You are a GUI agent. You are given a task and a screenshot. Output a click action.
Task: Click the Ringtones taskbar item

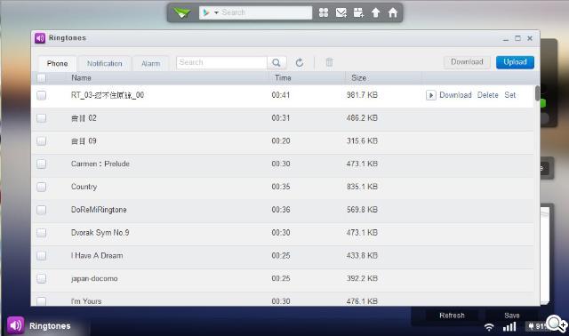click(x=39, y=325)
